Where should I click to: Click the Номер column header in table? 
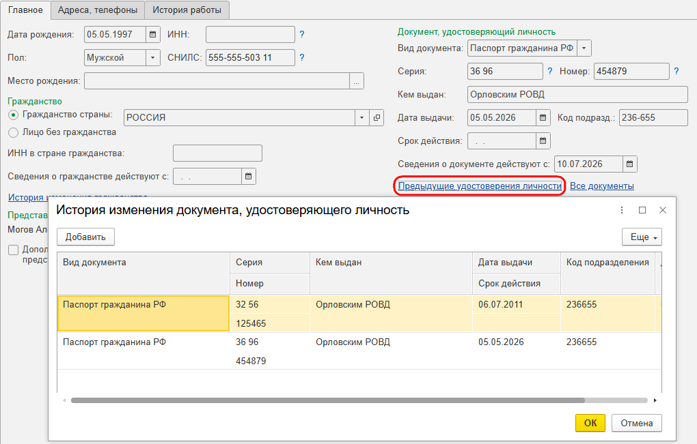click(x=270, y=284)
